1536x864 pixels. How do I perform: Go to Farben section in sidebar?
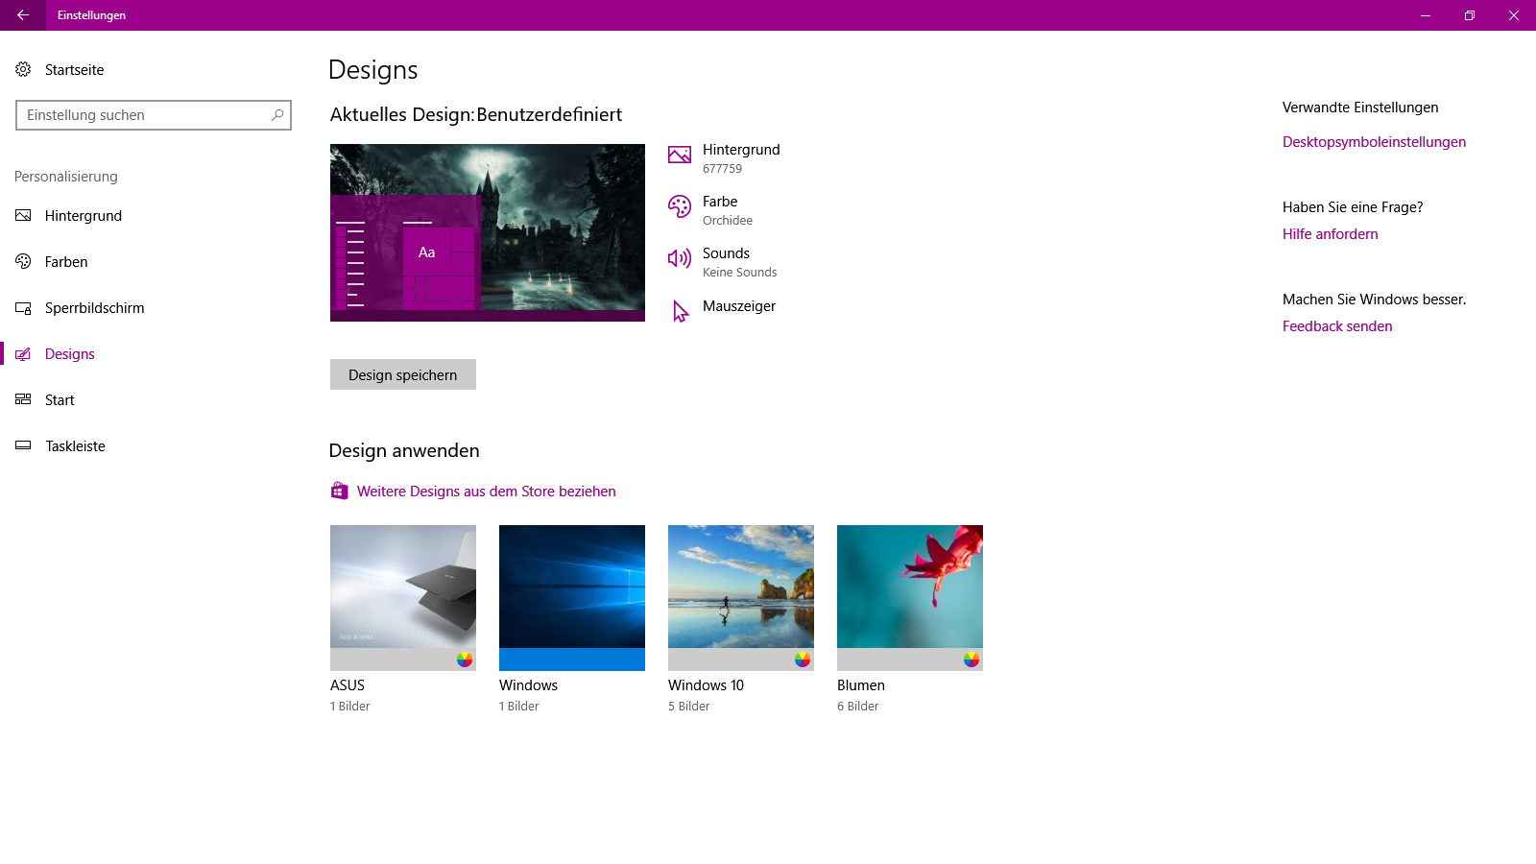66,262
